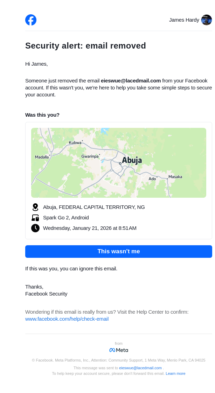Click the location pin icon
215x393 pixels.
point(35,207)
